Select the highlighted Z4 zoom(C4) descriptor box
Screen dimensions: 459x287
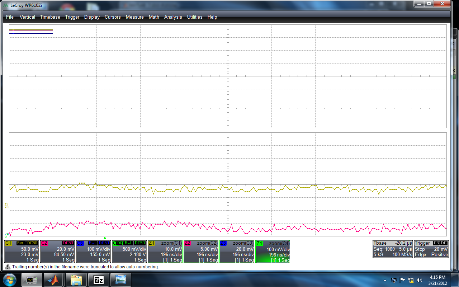[273, 251]
